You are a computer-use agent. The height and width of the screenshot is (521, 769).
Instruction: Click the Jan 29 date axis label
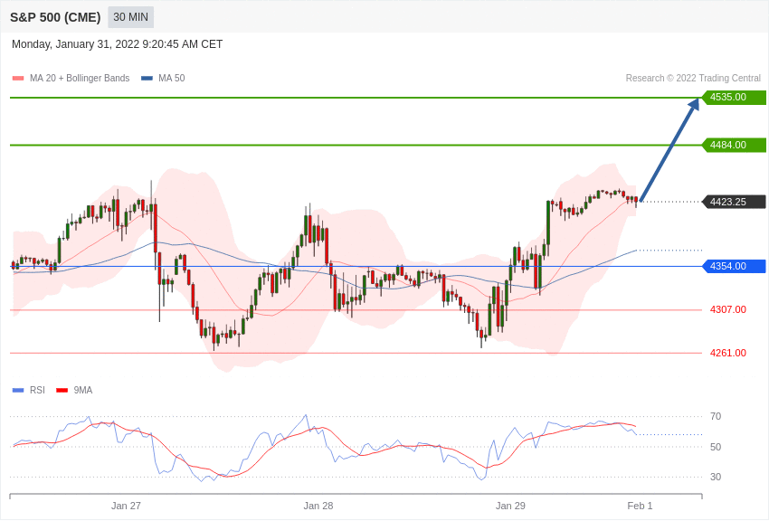click(510, 506)
